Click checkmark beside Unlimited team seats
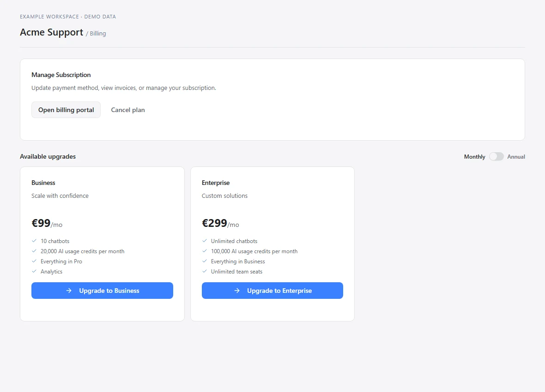This screenshot has height=392, width=545. (x=204, y=271)
